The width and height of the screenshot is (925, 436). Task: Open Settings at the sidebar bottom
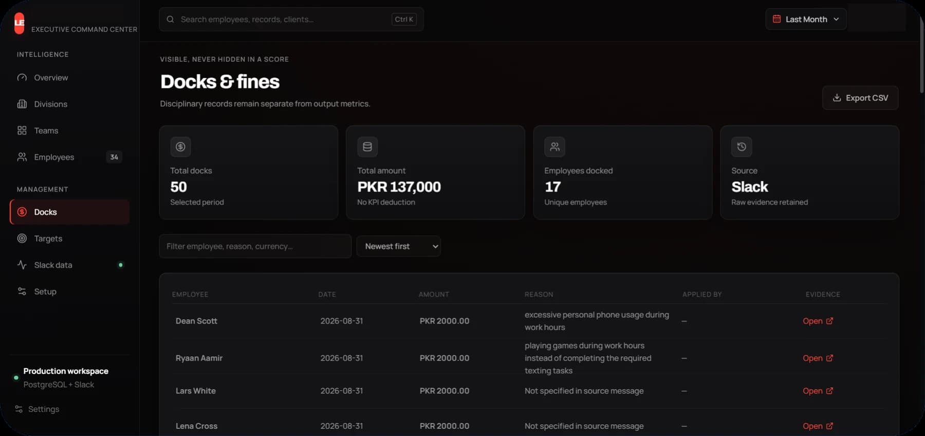38,409
